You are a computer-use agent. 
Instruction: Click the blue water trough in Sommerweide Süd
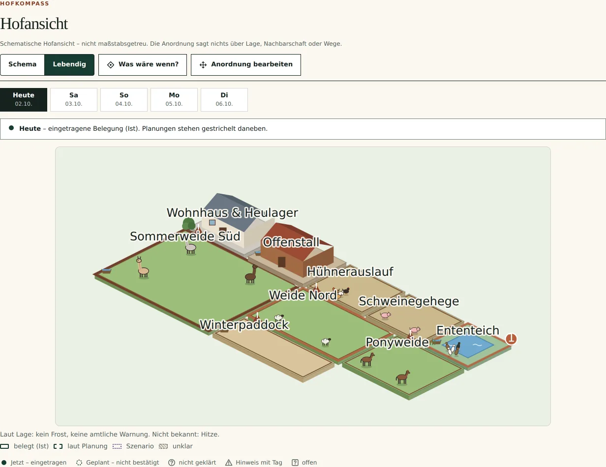coord(106,270)
